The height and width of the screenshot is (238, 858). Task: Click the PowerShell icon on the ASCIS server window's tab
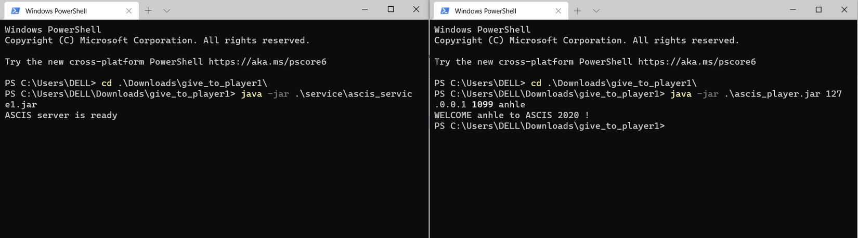pos(16,11)
